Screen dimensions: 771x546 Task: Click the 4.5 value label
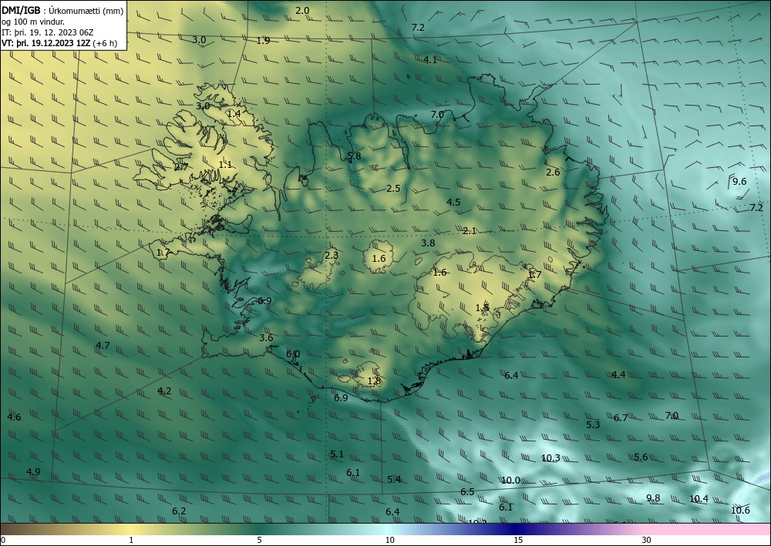pyautogui.click(x=453, y=202)
